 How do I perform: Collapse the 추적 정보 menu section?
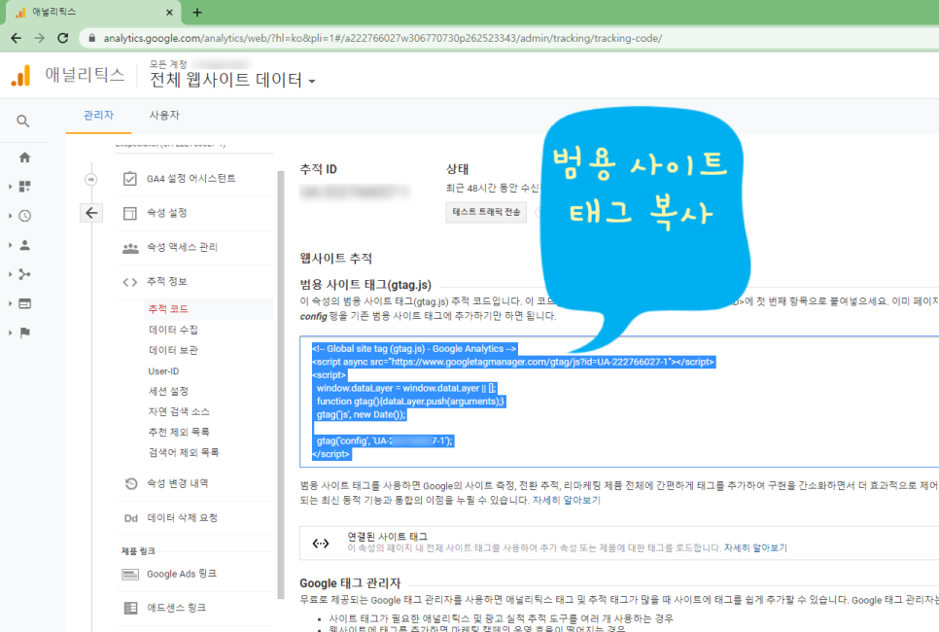[194, 282]
